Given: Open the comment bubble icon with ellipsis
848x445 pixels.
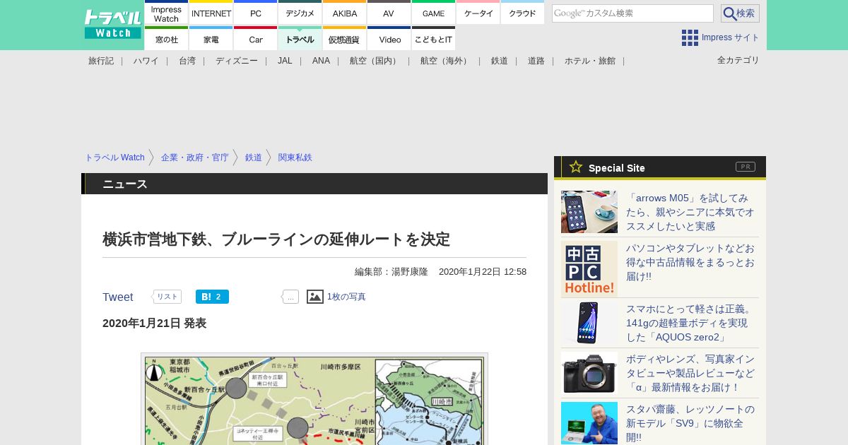Looking at the screenshot, I should click(290, 297).
